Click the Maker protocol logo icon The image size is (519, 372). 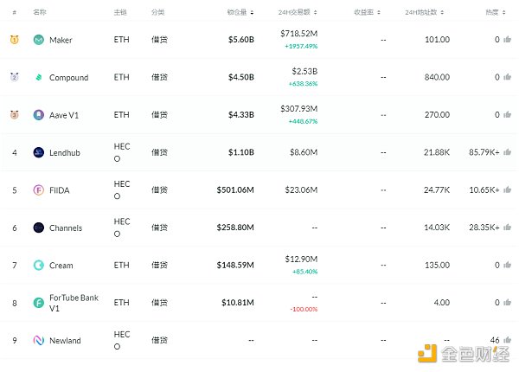39,40
